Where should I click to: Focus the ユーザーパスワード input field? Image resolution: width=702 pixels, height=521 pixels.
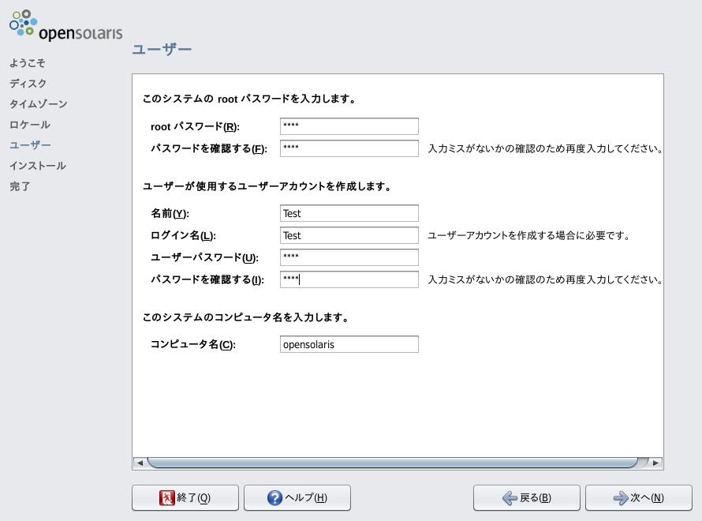click(349, 257)
